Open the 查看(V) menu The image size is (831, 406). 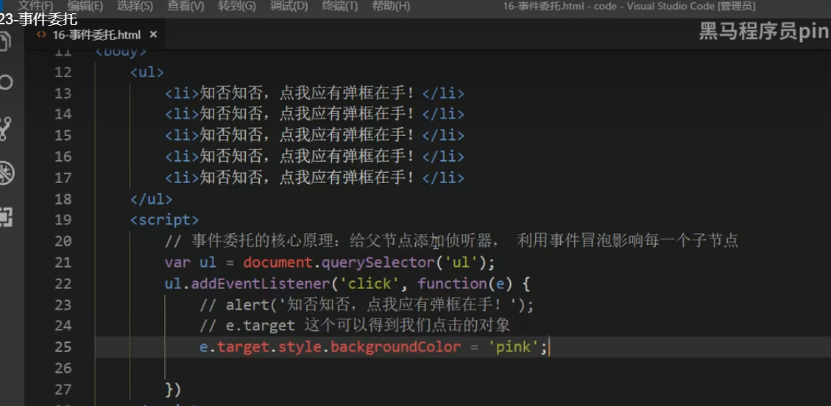pos(185,7)
